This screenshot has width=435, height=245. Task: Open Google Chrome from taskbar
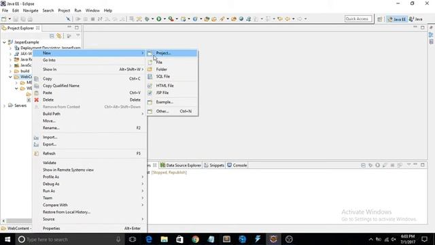pos(195,239)
